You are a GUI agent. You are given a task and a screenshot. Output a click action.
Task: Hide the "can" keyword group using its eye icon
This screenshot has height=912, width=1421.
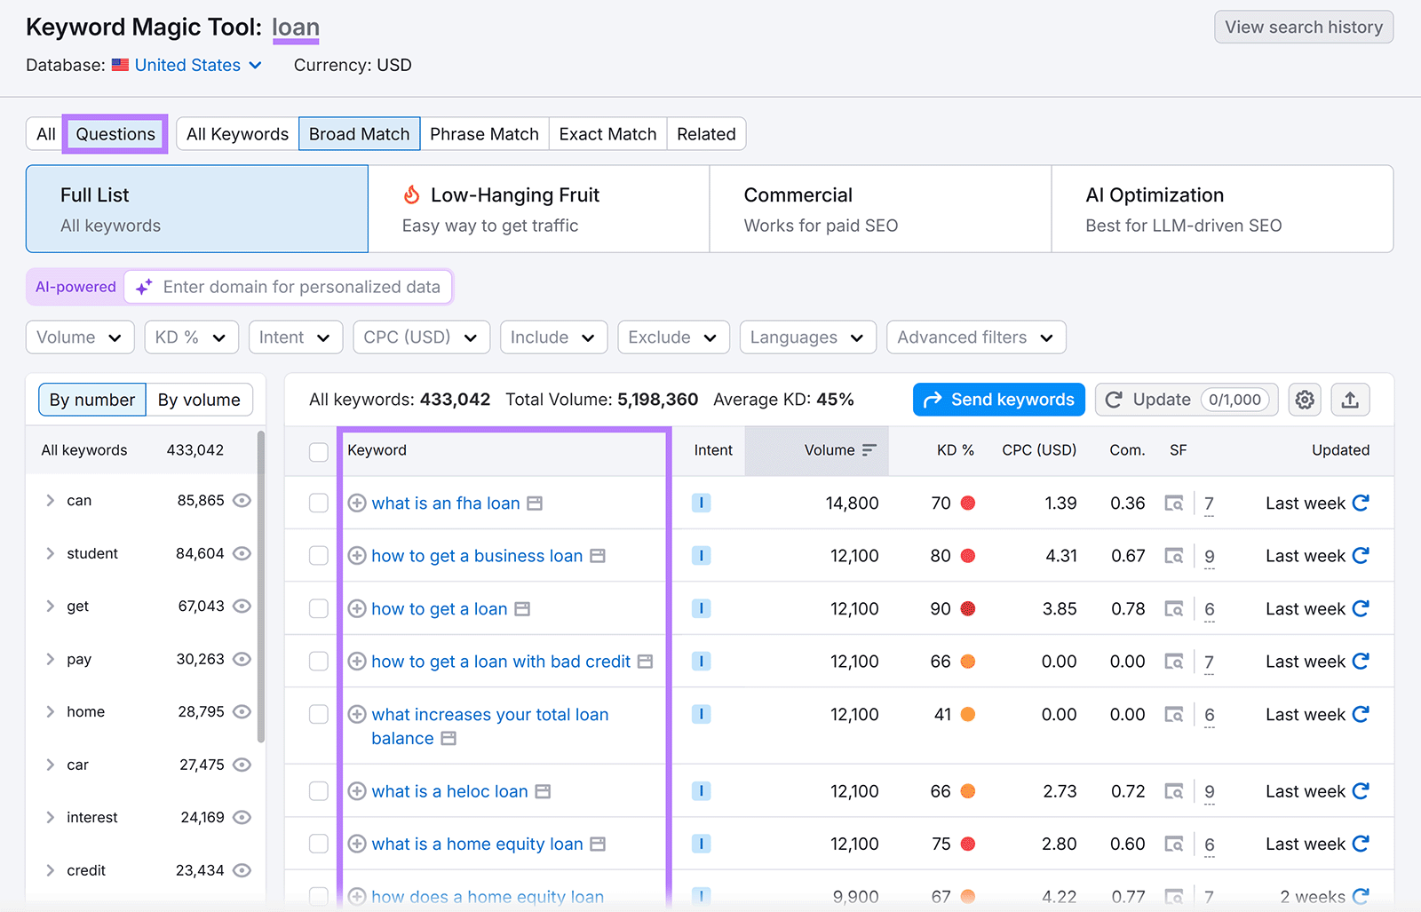[242, 500]
